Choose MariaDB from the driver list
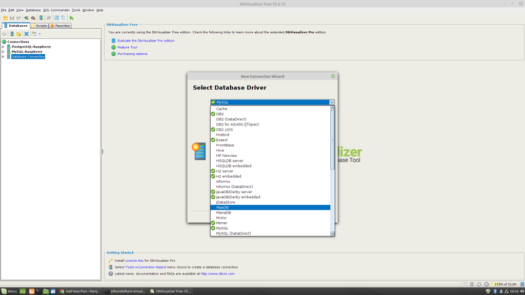The height and width of the screenshot is (295, 525). click(x=270, y=213)
